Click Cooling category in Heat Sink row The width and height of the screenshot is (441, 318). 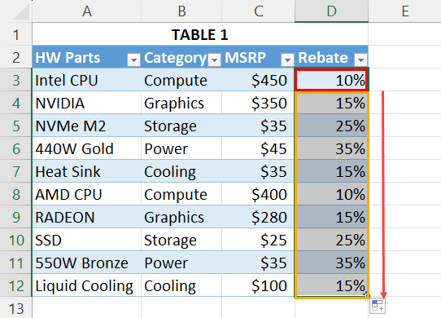point(181,171)
